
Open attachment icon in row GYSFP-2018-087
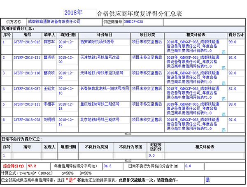coord(224,99)
